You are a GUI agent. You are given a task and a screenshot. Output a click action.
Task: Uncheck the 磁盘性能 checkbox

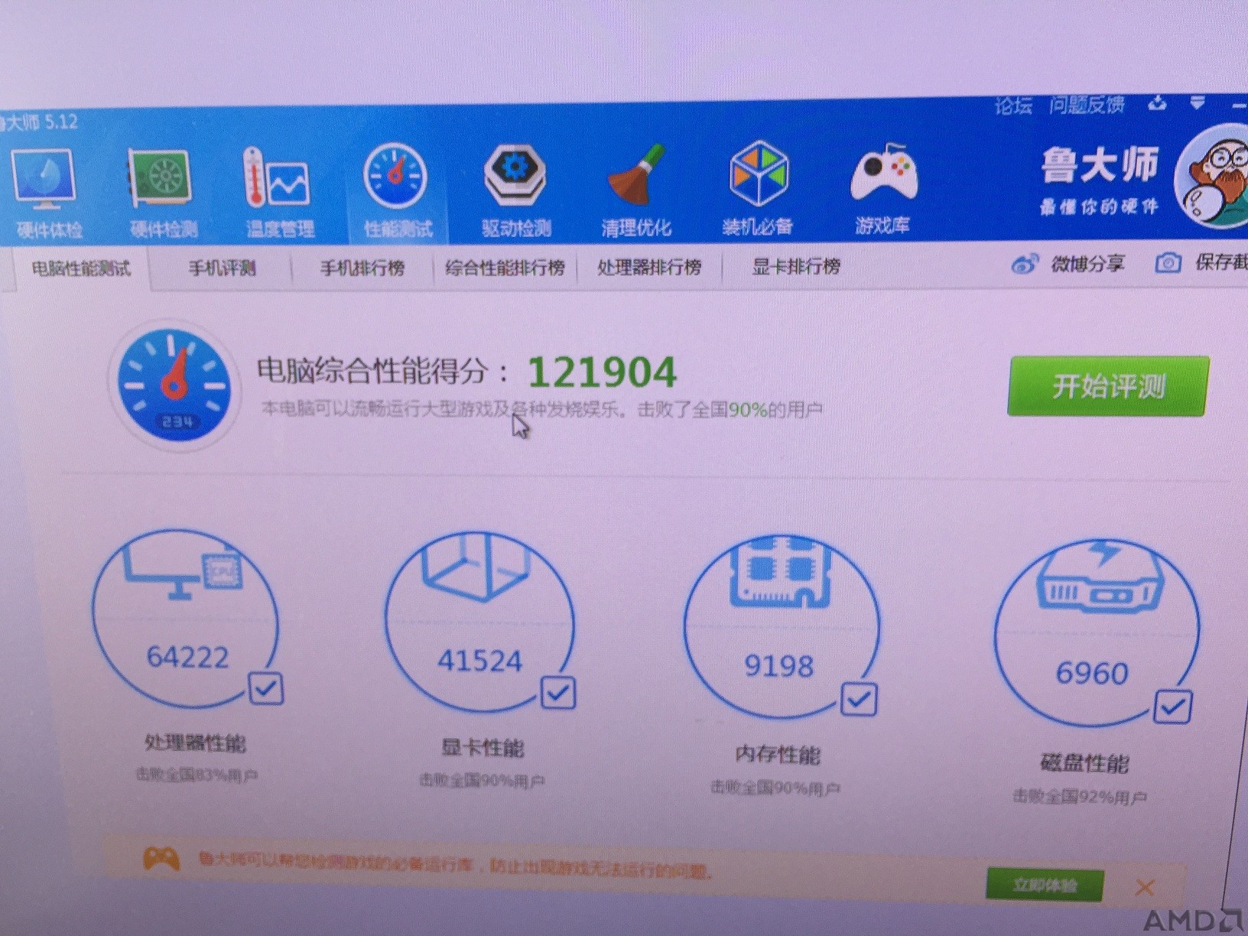coord(1173,707)
